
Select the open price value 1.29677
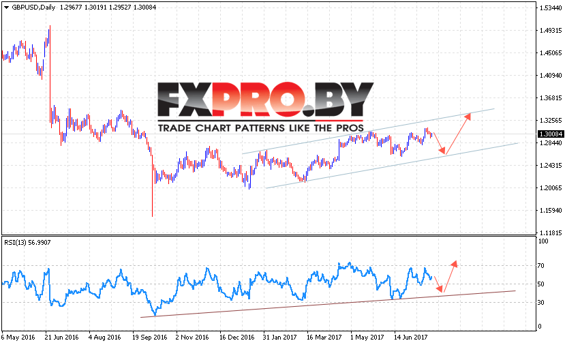tap(71, 7)
